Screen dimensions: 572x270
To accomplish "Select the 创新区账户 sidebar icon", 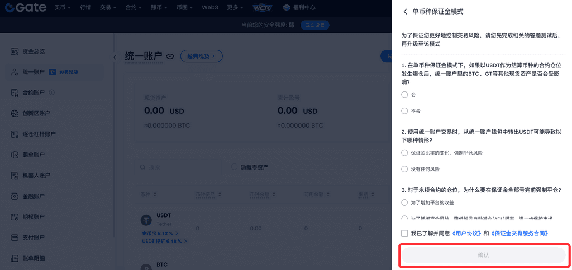I will pyautogui.click(x=15, y=113).
